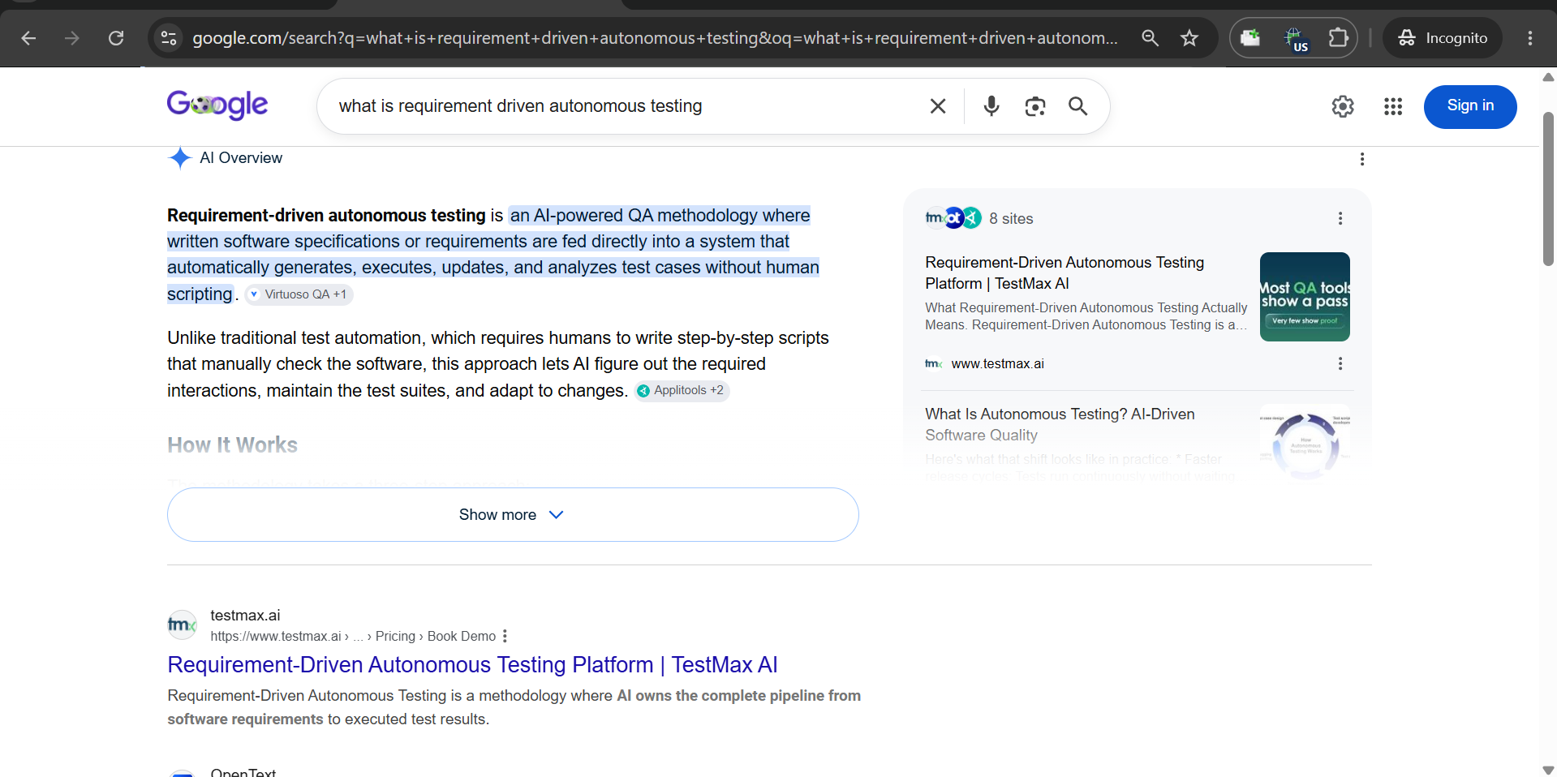
Task: Open About this result dots for testmax.ai
Action: 505,636
